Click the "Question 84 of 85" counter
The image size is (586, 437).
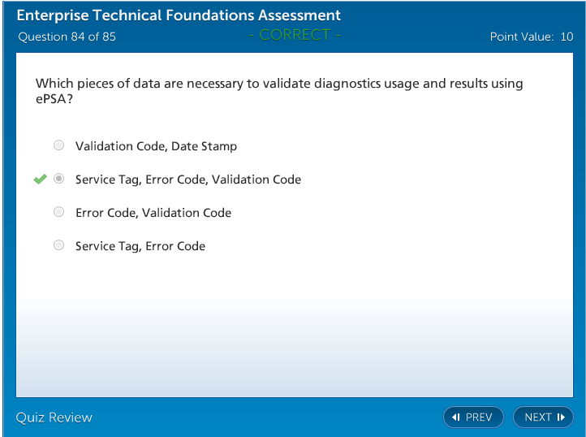67,37
